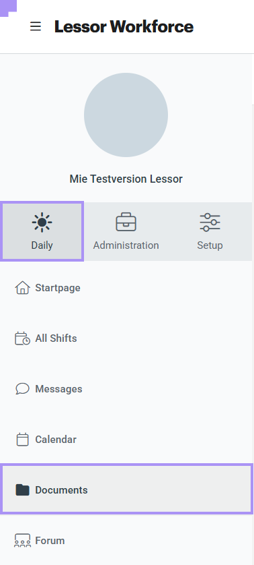Open the hamburger menu icon
Viewport: 254px width, 565px height.
click(35, 26)
